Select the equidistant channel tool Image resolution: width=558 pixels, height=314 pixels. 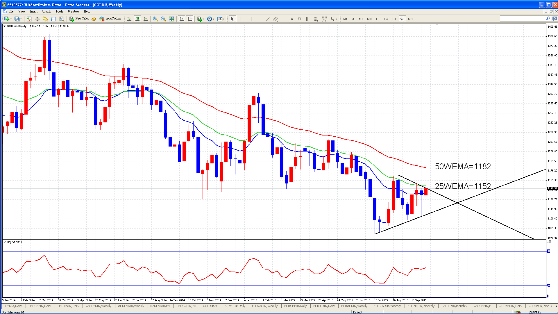pos(276,19)
